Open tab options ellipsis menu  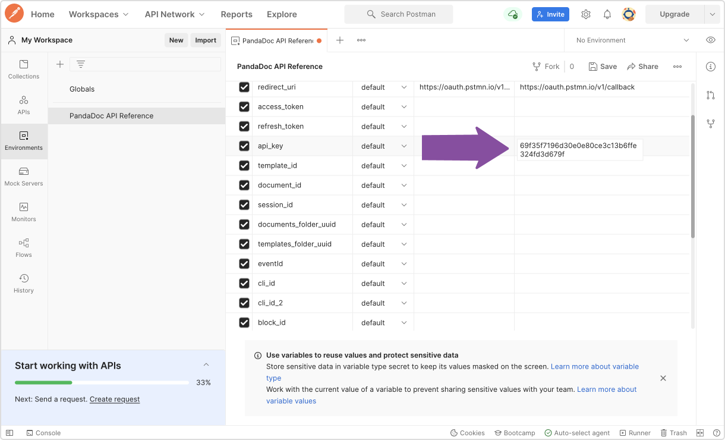click(361, 40)
